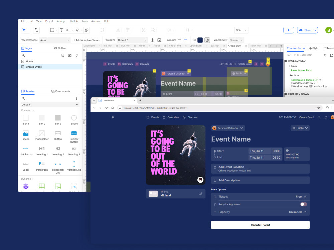Open the Default library selector dropdown
This screenshot has width=334, height=250.
pyautogui.click(x=50, y=105)
